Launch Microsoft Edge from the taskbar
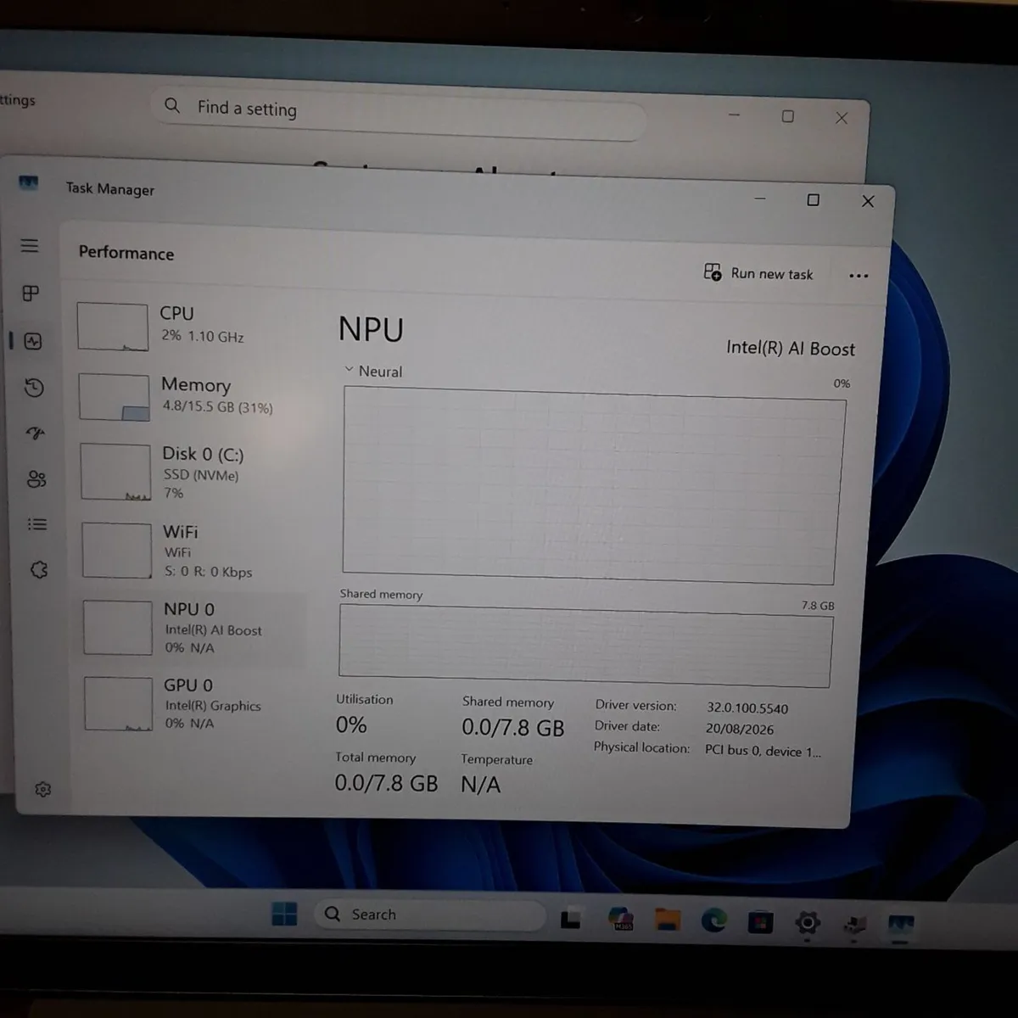Screen dimensions: 1018x1018 [x=713, y=920]
